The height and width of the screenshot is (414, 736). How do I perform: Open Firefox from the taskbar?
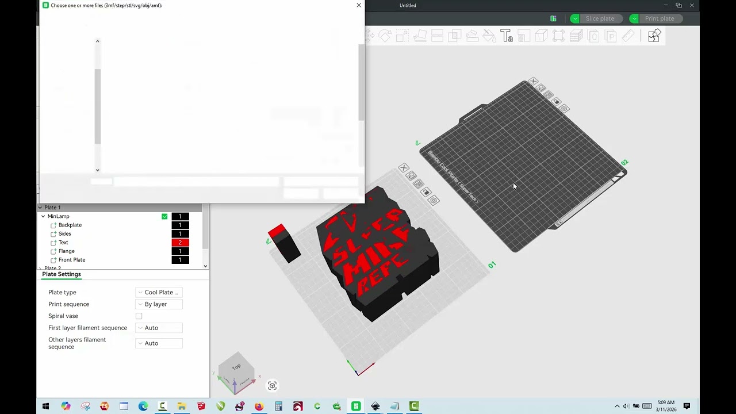[259, 406]
